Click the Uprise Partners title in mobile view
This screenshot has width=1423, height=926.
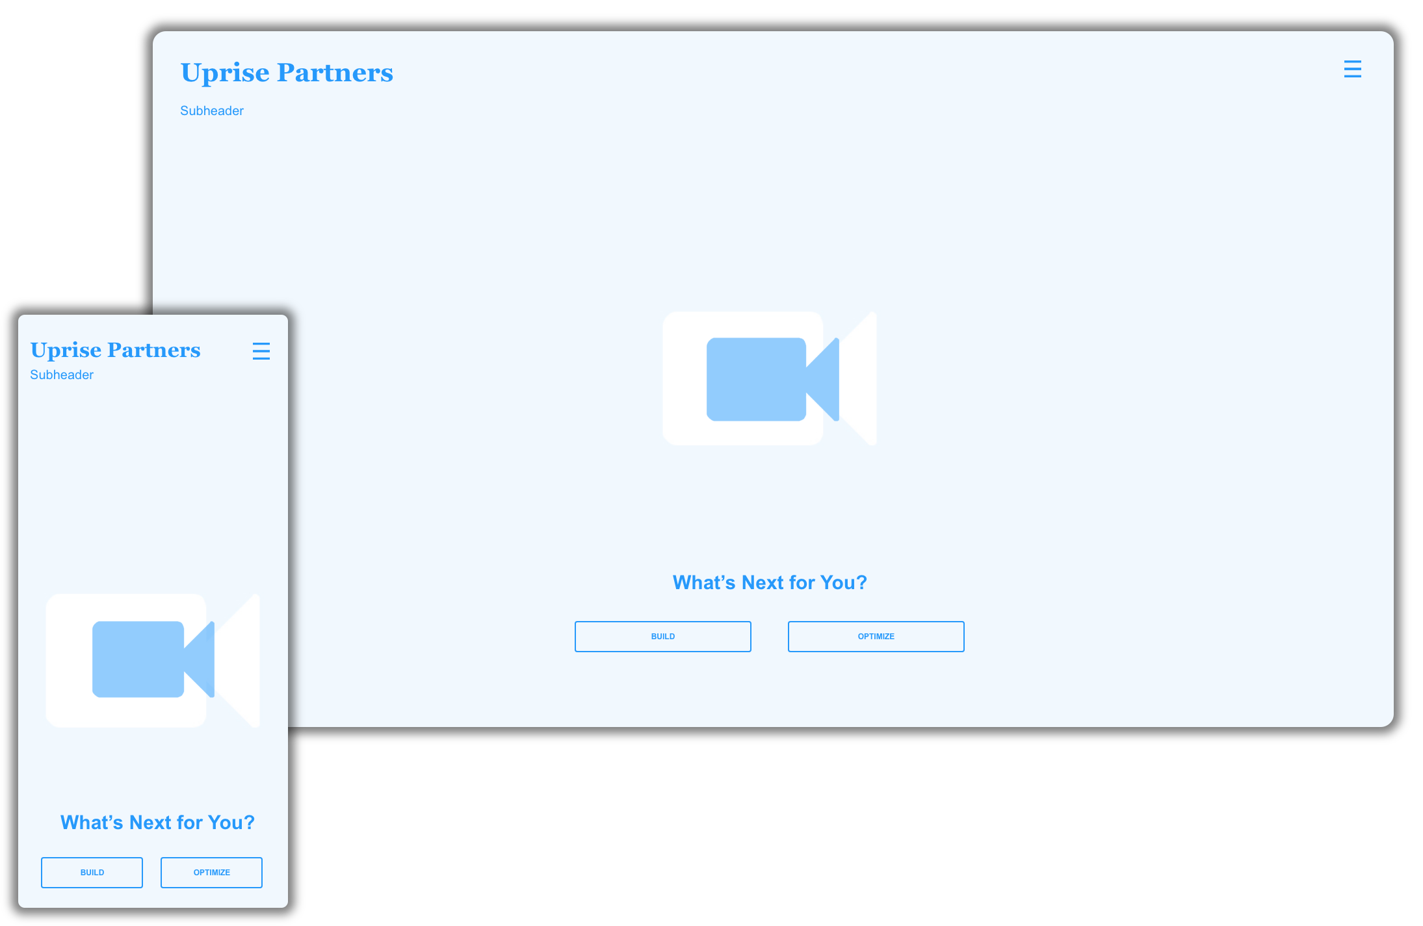click(115, 350)
